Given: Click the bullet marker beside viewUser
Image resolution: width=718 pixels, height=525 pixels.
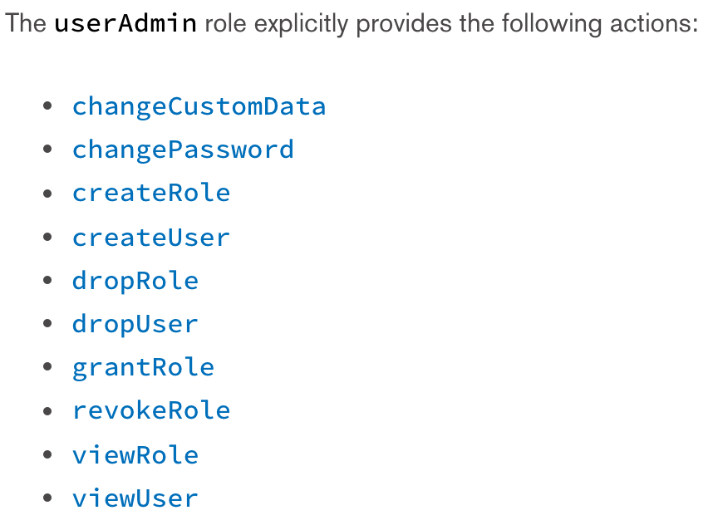Looking at the screenshot, I should [x=47, y=498].
